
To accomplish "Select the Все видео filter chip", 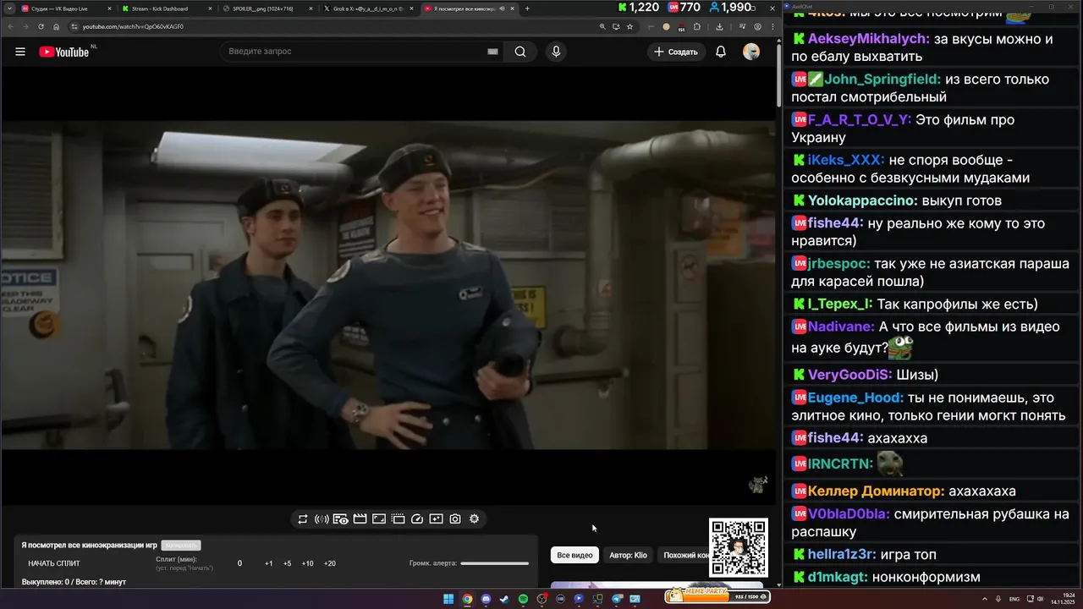I will coord(574,555).
